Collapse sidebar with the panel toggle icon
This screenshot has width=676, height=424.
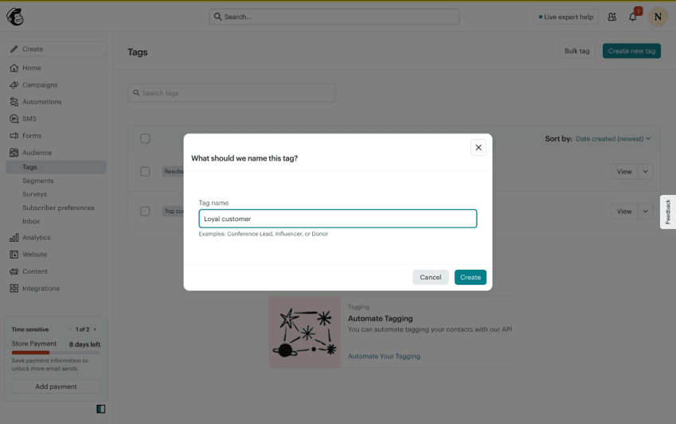[101, 409]
